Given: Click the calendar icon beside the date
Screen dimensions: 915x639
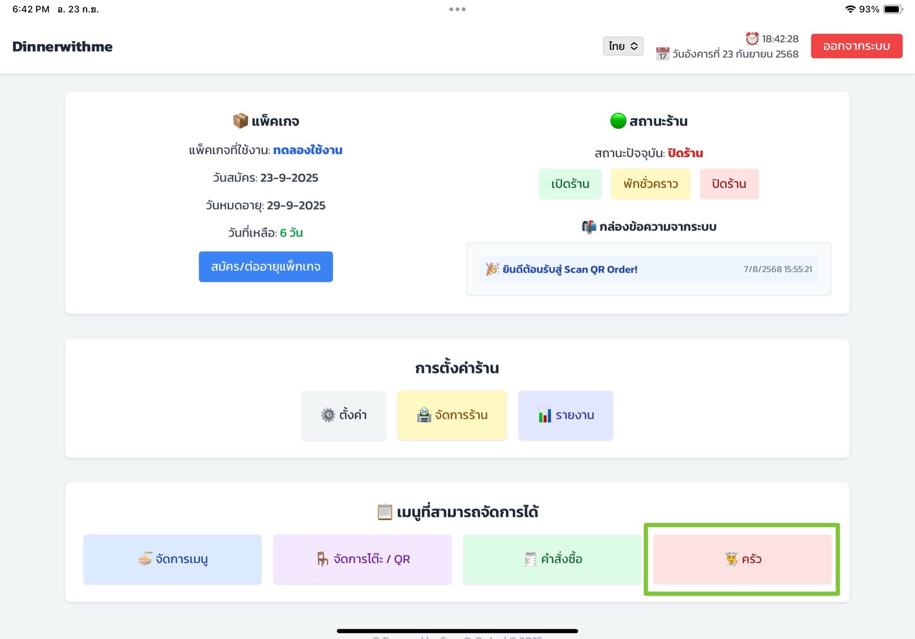Looking at the screenshot, I should pyautogui.click(x=662, y=54).
